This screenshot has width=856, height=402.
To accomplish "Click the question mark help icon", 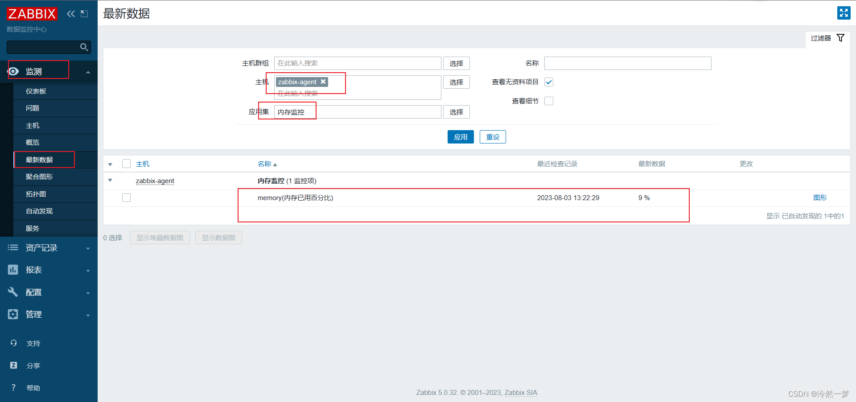I will (x=13, y=388).
